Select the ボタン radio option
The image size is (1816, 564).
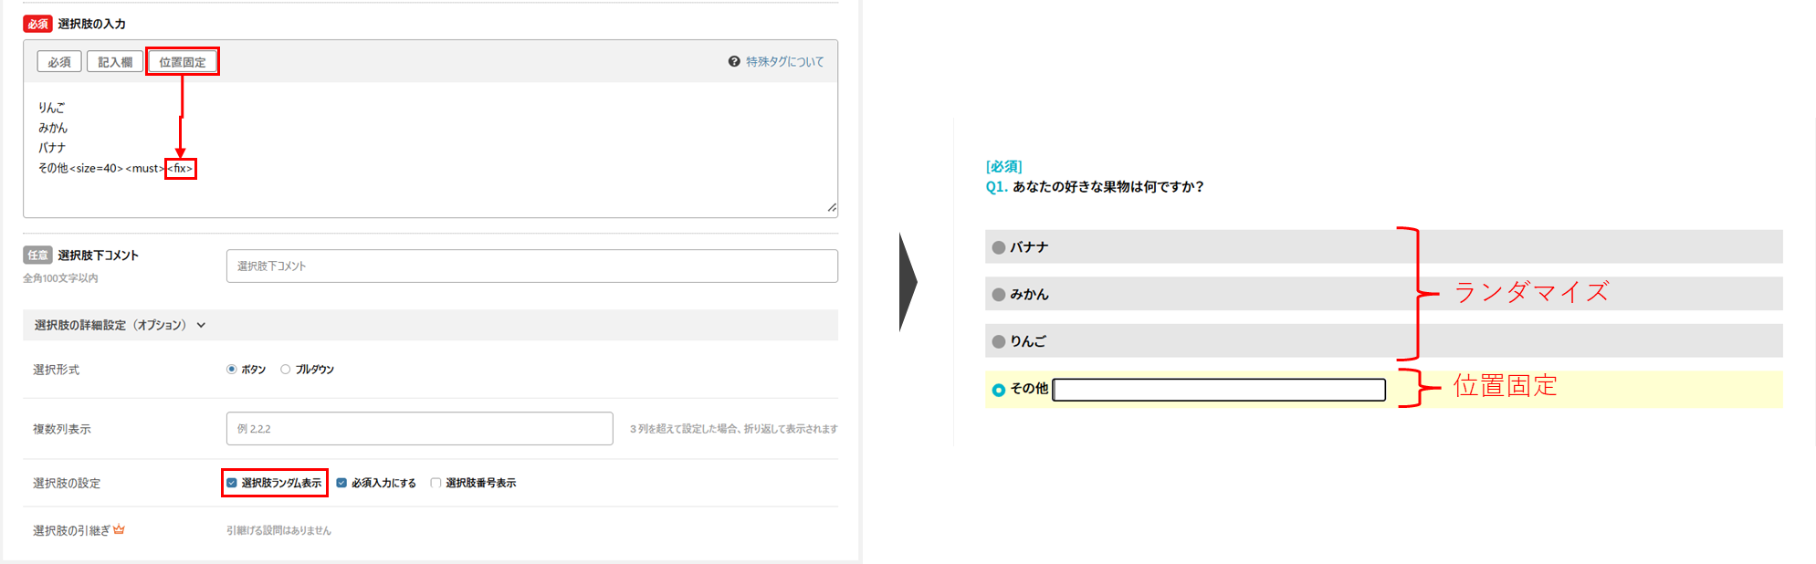[232, 370]
